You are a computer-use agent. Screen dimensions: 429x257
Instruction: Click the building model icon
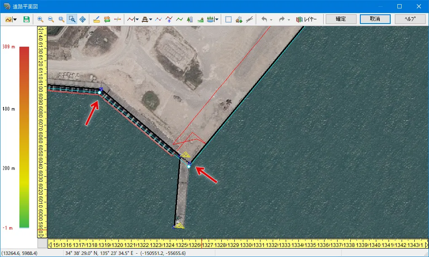(190, 19)
